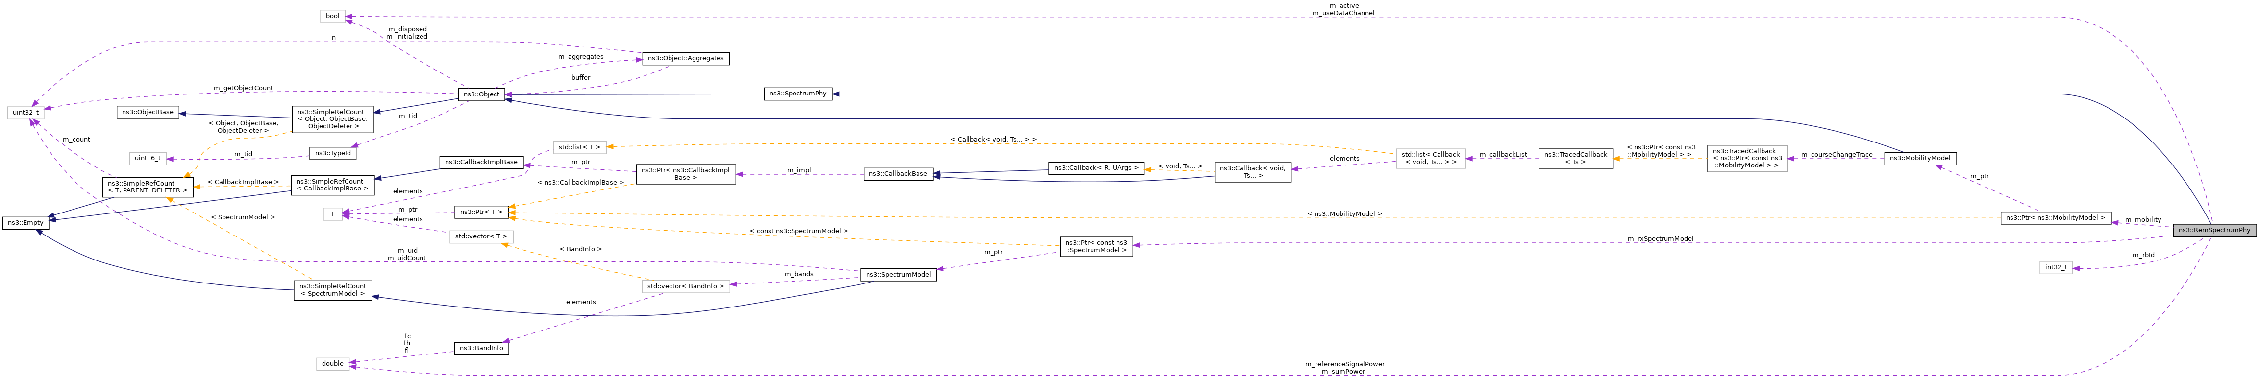The height and width of the screenshot is (378, 2259).
Task: Select TracedCallback< ns3::Ptr< const ns3::MobilityModel > > node
Action: (x=1747, y=158)
